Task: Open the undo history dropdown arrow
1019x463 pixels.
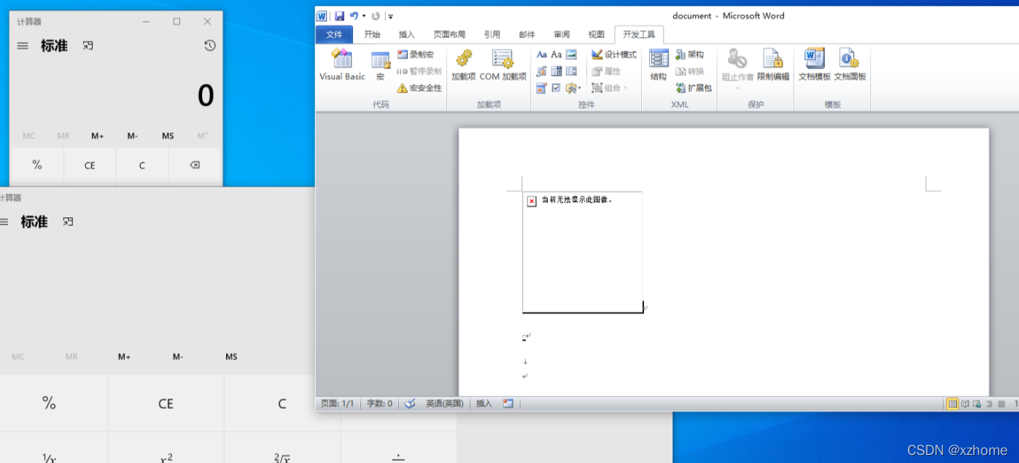Action: pyautogui.click(x=364, y=16)
